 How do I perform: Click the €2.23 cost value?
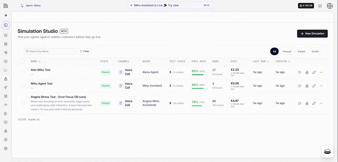(x=234, y=70)
